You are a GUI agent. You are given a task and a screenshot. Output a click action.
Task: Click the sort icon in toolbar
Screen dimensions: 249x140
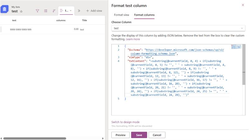click(54, 11)
